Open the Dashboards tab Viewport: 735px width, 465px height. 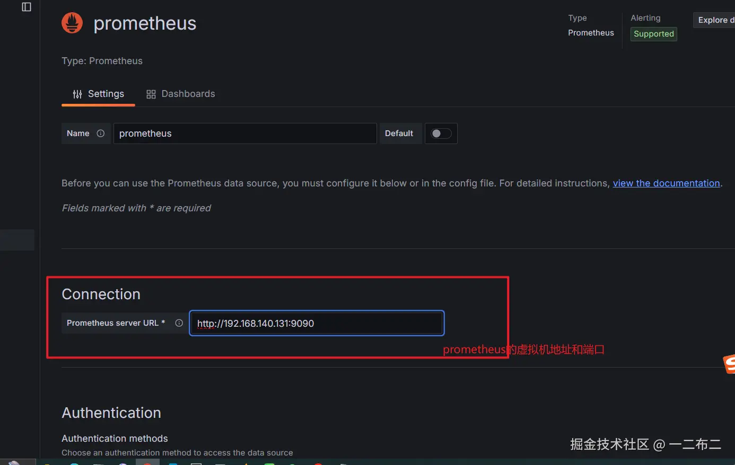click(x=181, y=94)
